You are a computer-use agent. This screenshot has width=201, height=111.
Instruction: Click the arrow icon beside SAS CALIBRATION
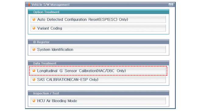pyautogui.click(x=34, y=79)
